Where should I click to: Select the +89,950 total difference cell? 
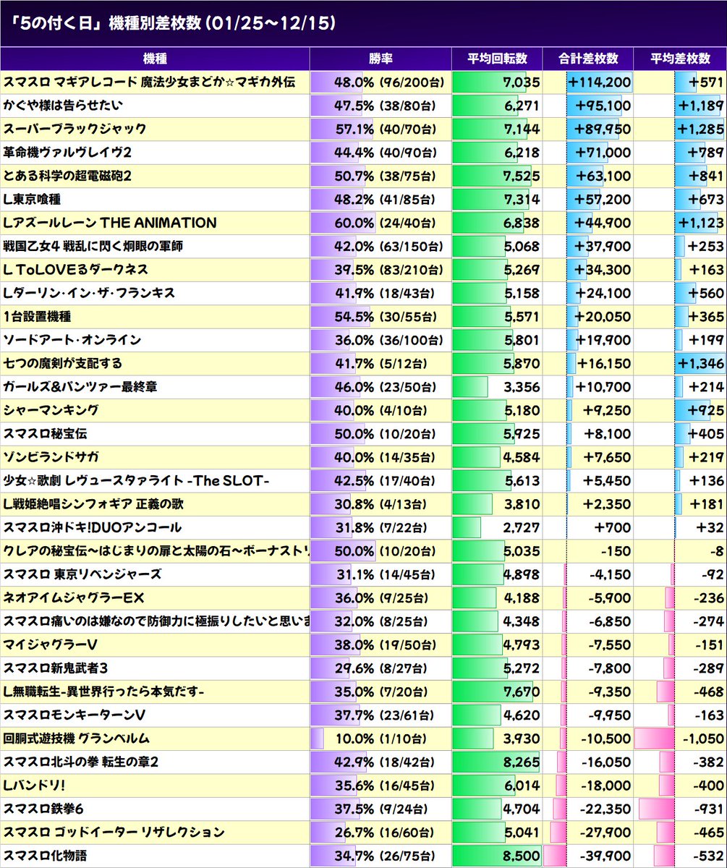click(x=589, y=129)
